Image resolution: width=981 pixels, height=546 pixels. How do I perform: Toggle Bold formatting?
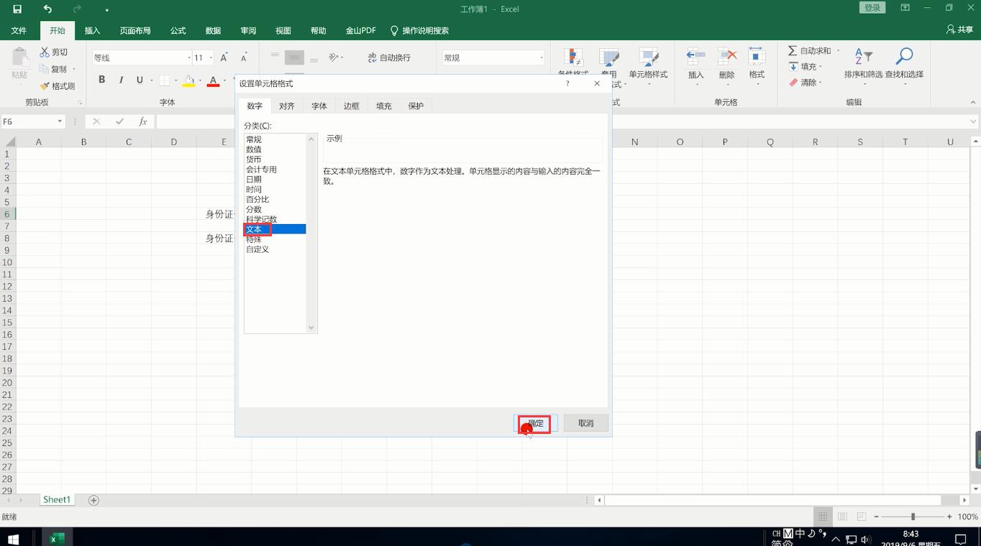tap(101, 80)
